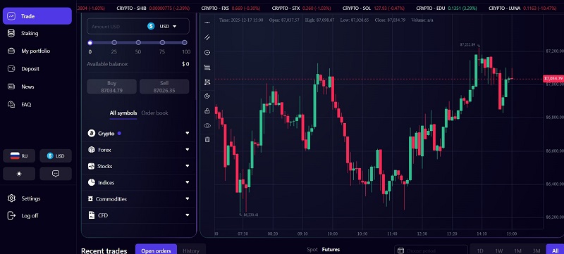Log off from the account
Screen dimensions: 564x254
[x=30, y=216]
